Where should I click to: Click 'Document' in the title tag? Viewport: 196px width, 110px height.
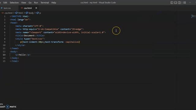(x=29, y=35)
